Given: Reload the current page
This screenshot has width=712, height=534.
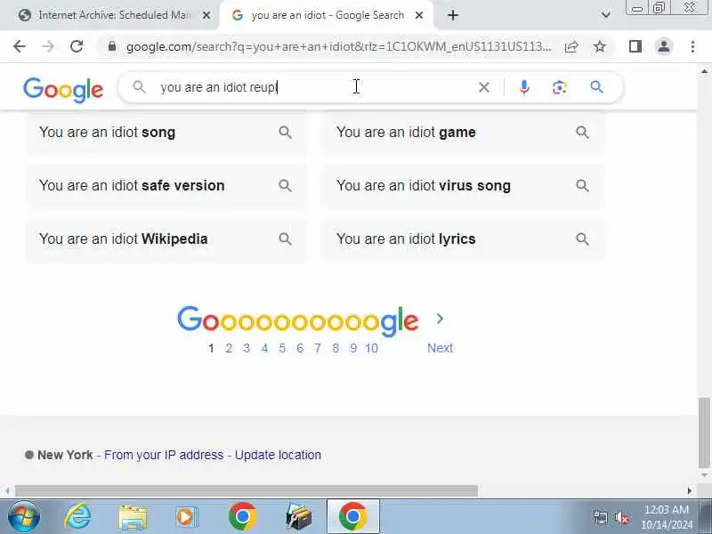Looking at the screenshot, I should click(77, 46).
